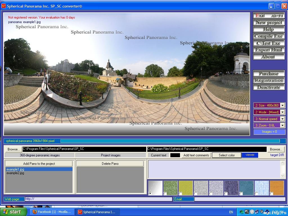Click the Spherical Panorama taskbar button
The height and width of the screenshot is (216, 288).
(98, 212)
